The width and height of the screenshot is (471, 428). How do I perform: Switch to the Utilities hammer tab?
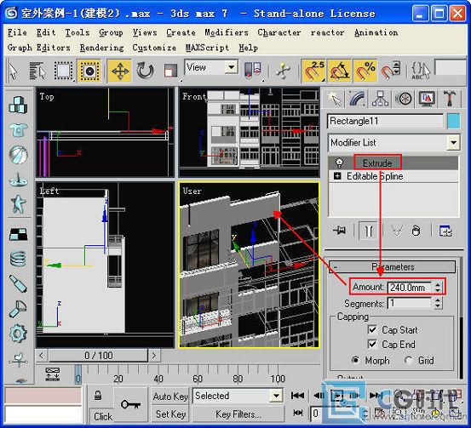click(450, 99)
